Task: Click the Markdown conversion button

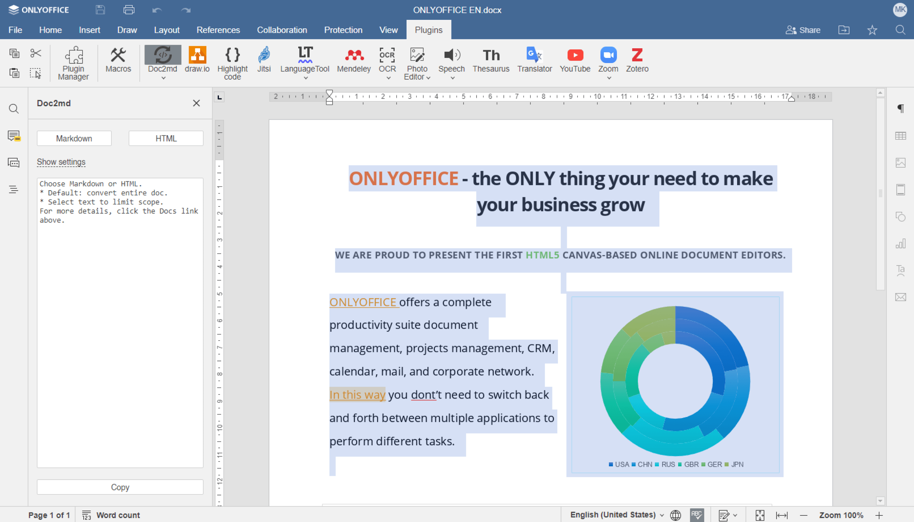Action: tap(74, 138)
